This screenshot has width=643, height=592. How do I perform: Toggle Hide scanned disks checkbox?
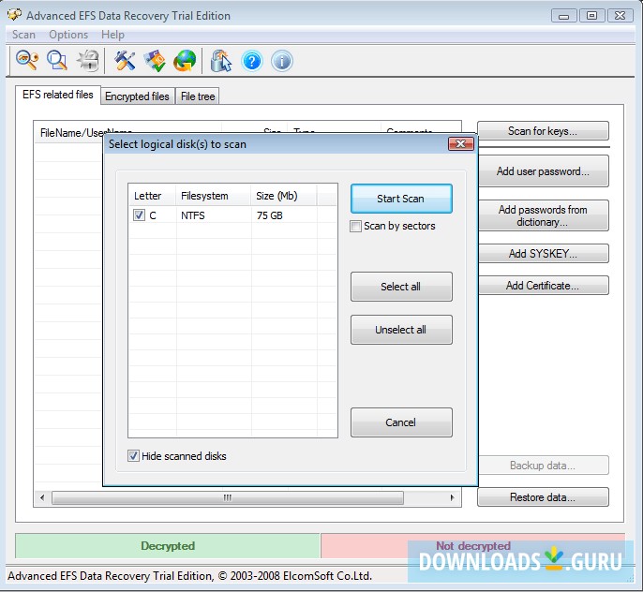(133, 456)
